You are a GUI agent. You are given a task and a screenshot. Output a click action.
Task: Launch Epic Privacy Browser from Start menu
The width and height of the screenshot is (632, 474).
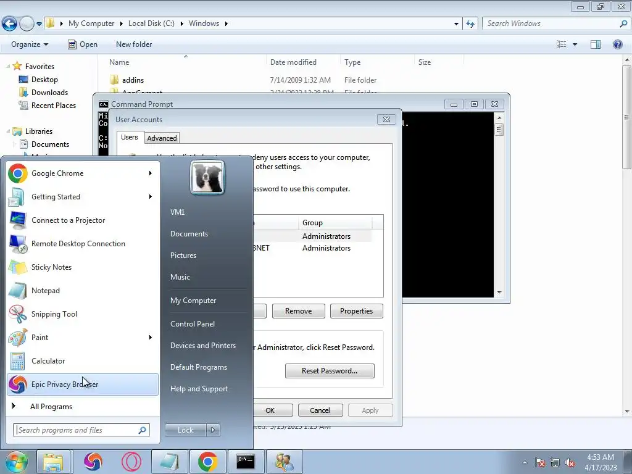click(83, 384)
